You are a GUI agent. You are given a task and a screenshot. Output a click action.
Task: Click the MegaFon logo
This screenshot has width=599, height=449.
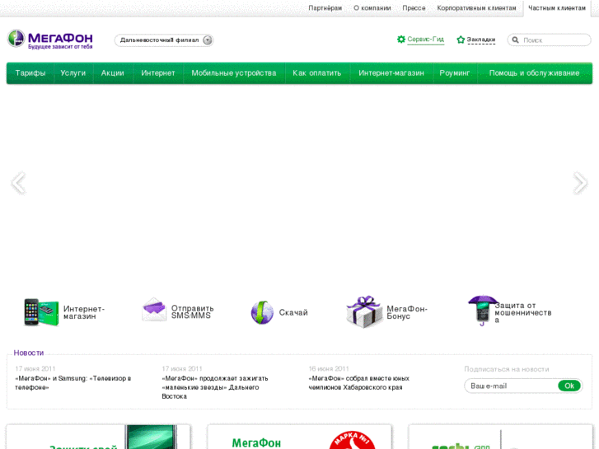pyautogui.click(x=50, y=40)
